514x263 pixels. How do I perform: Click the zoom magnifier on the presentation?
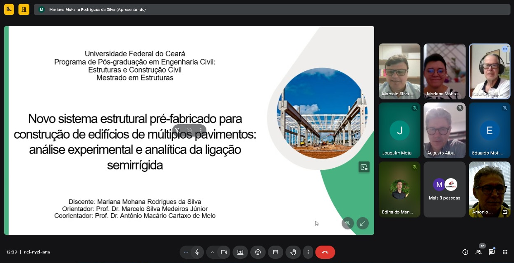347,223
